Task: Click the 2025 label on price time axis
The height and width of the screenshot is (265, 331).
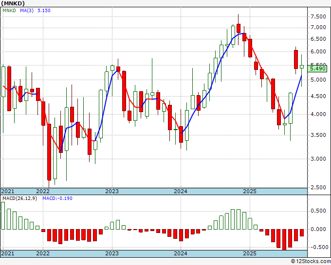Action: coord(250,191)
